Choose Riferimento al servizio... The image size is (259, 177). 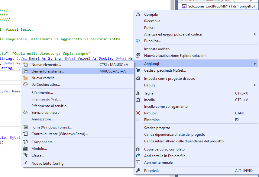pyautogui.click(x=78, y=106)
